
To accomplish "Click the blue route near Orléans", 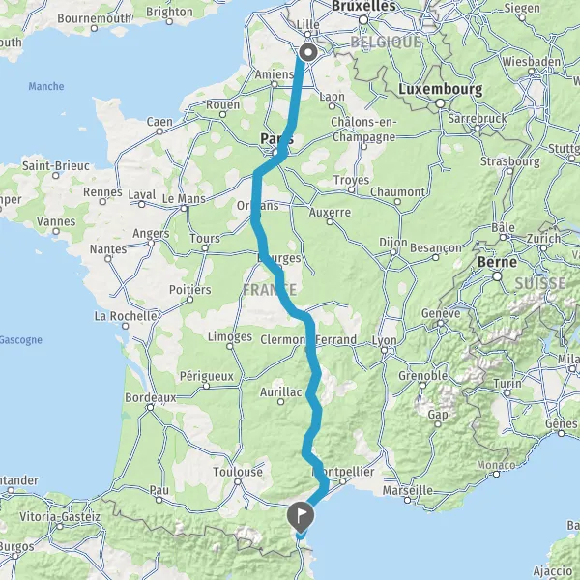I will 256,207.
